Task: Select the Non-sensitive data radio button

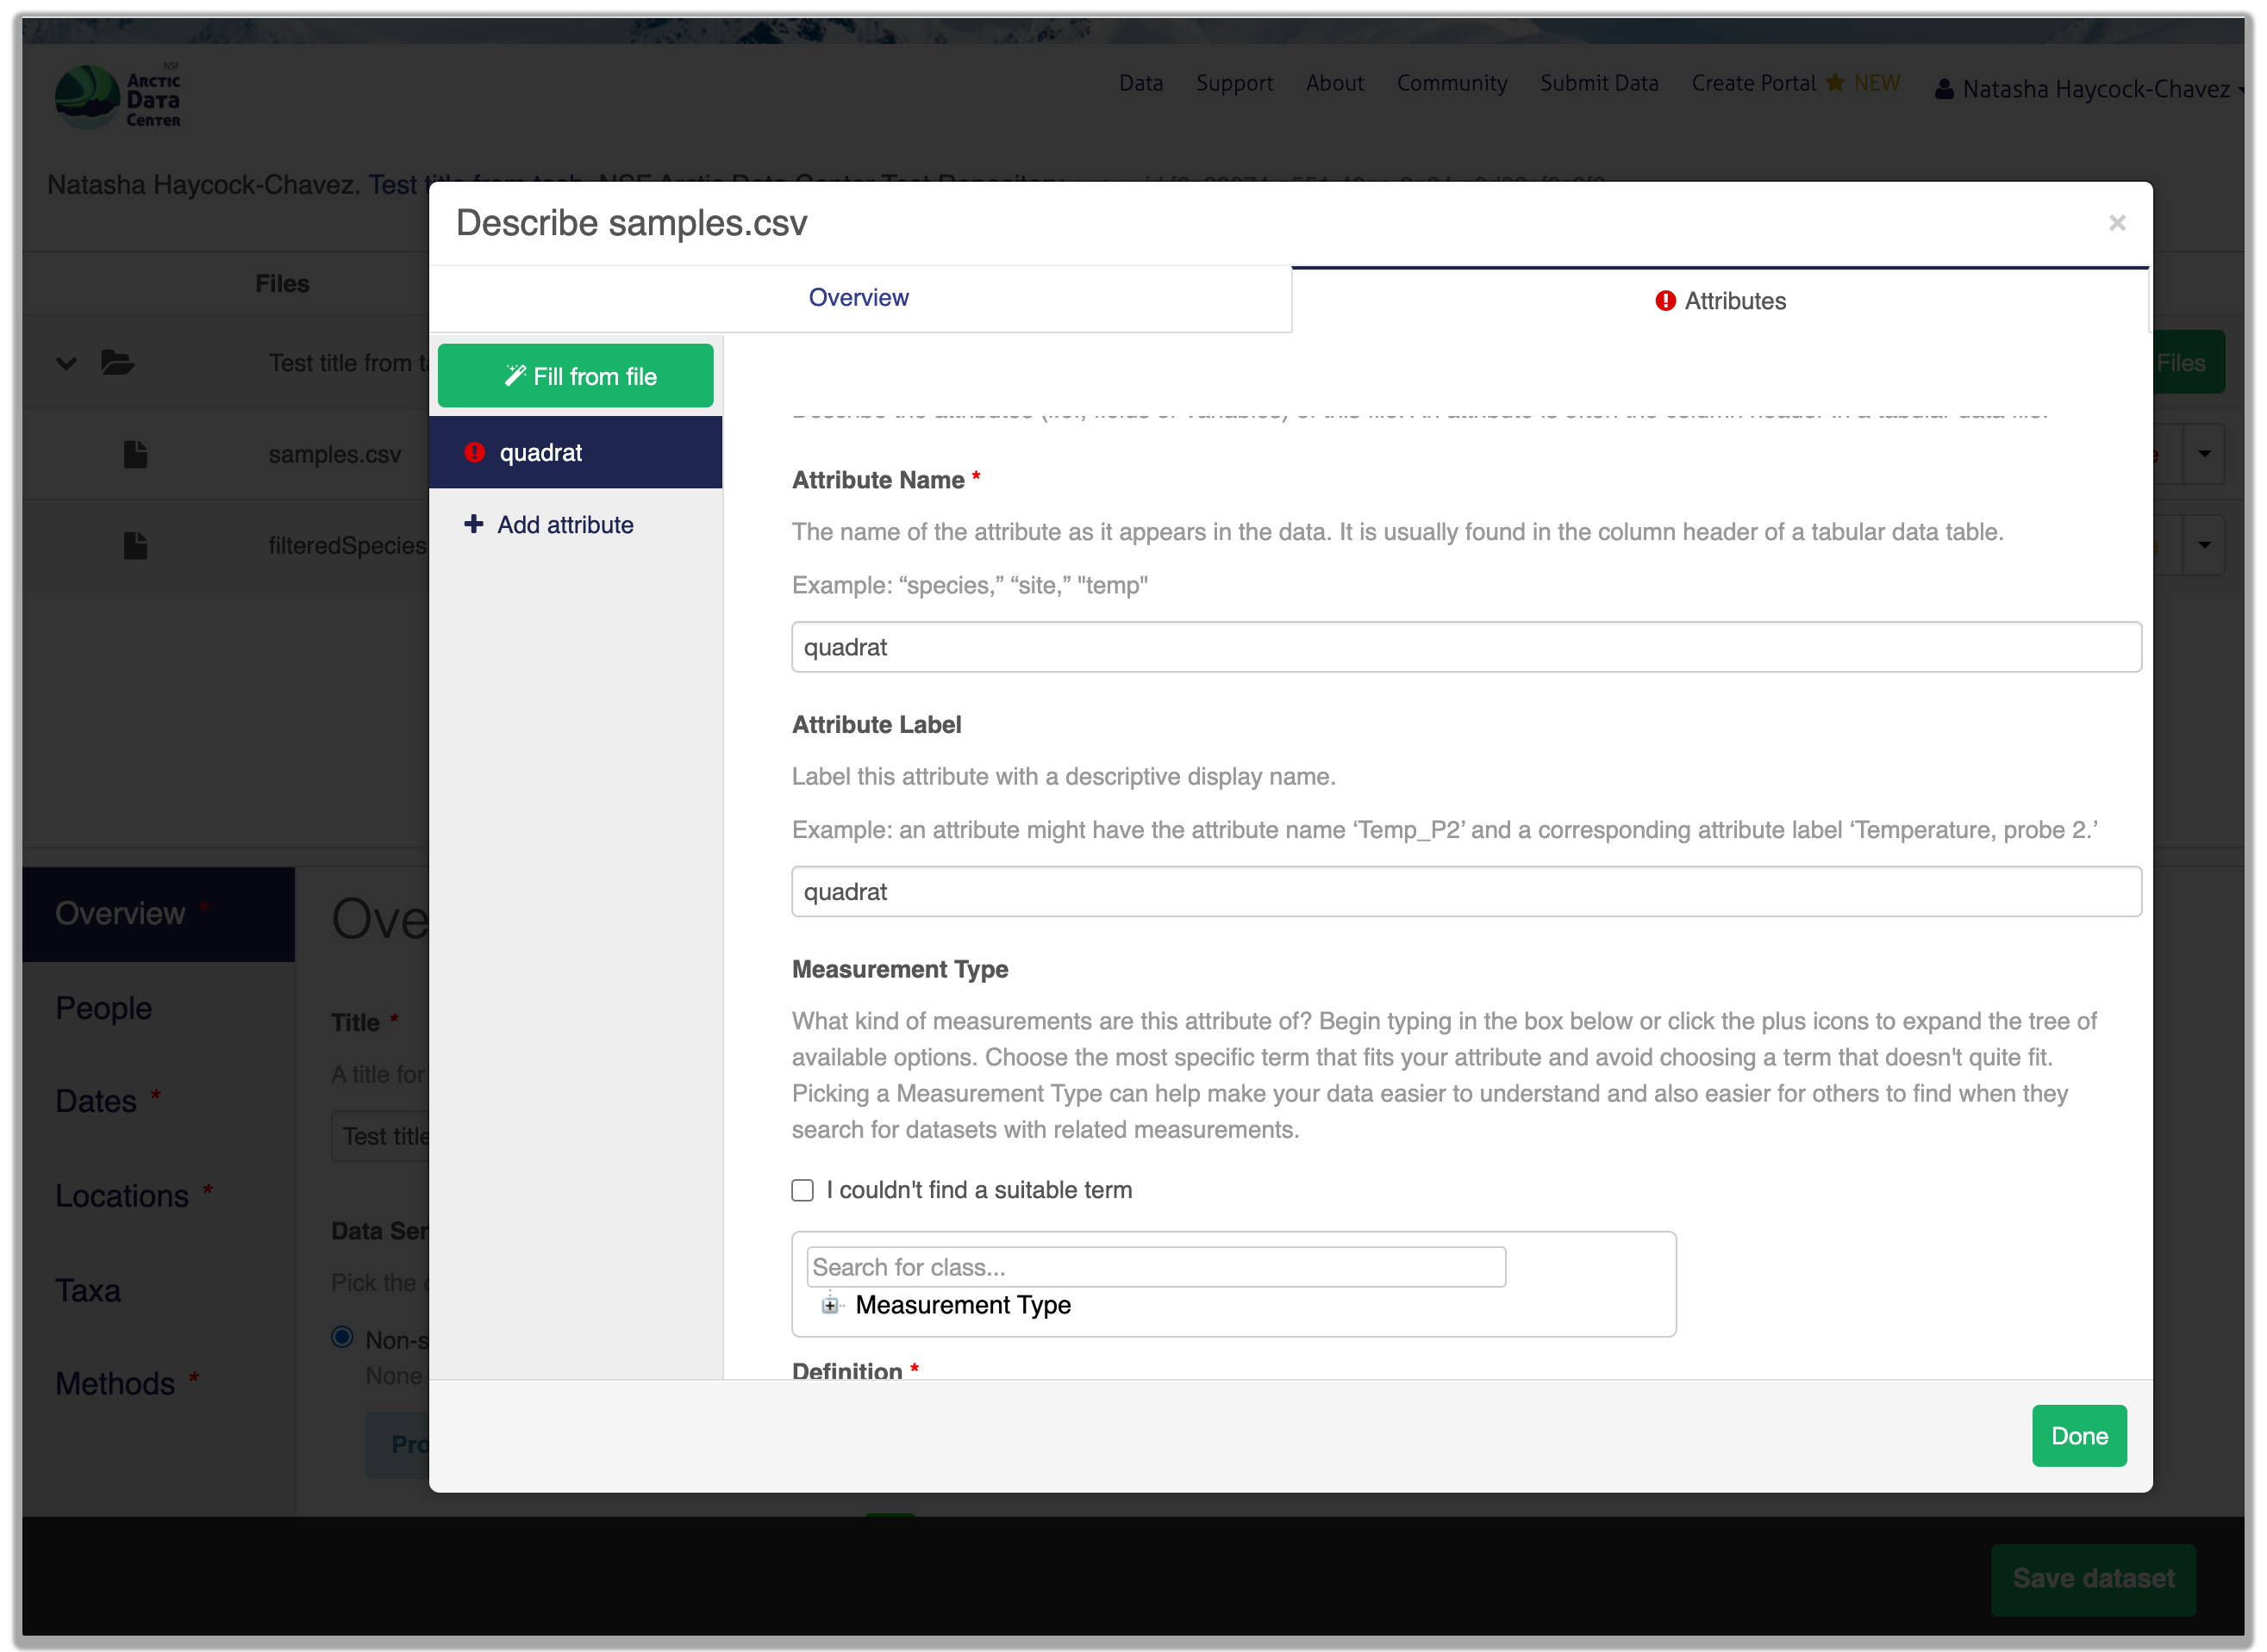Action: (x=342, y=1337)
